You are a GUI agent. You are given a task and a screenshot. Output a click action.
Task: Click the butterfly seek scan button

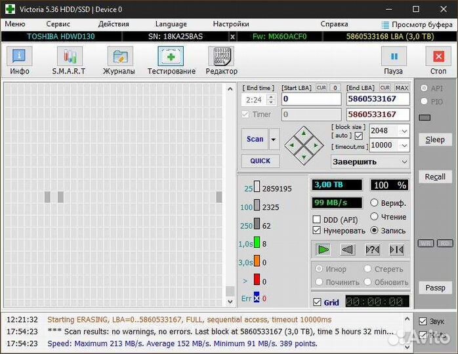tap(397, 250)
